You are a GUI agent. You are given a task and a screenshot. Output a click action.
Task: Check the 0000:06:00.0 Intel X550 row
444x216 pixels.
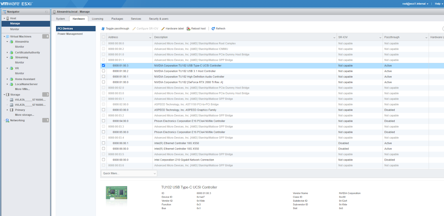pyautogui.click(x=104, y=148)
